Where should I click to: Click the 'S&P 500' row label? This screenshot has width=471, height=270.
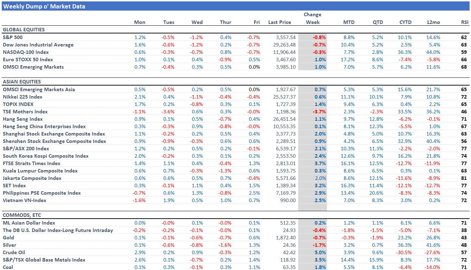click(x=13, y=37)
